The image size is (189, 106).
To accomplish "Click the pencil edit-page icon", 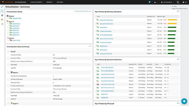I will tap(2, 7).
